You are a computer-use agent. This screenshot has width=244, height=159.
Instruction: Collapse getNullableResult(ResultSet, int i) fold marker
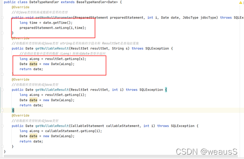pos(2,90)
